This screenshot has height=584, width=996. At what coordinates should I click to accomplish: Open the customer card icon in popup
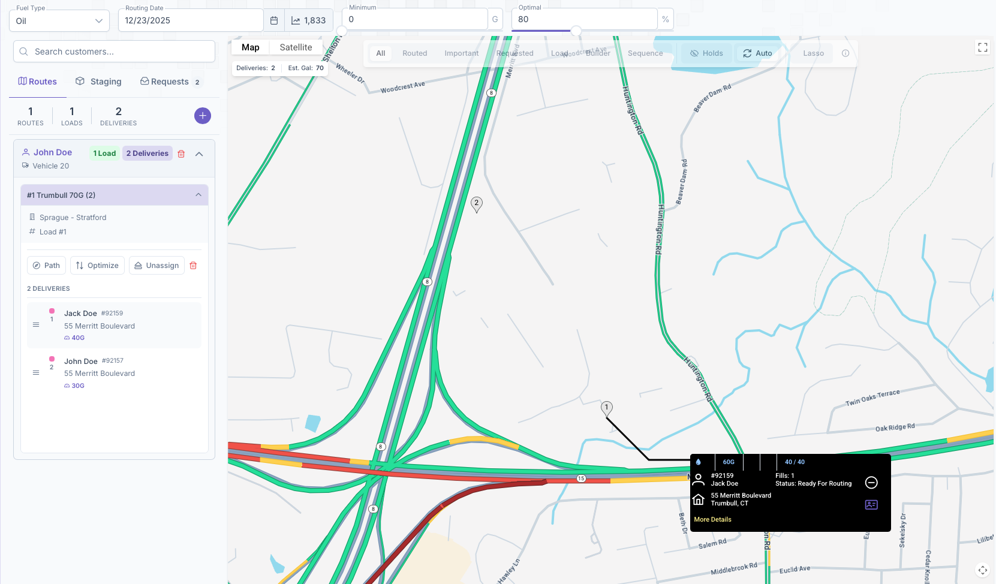tap(871, 505)
